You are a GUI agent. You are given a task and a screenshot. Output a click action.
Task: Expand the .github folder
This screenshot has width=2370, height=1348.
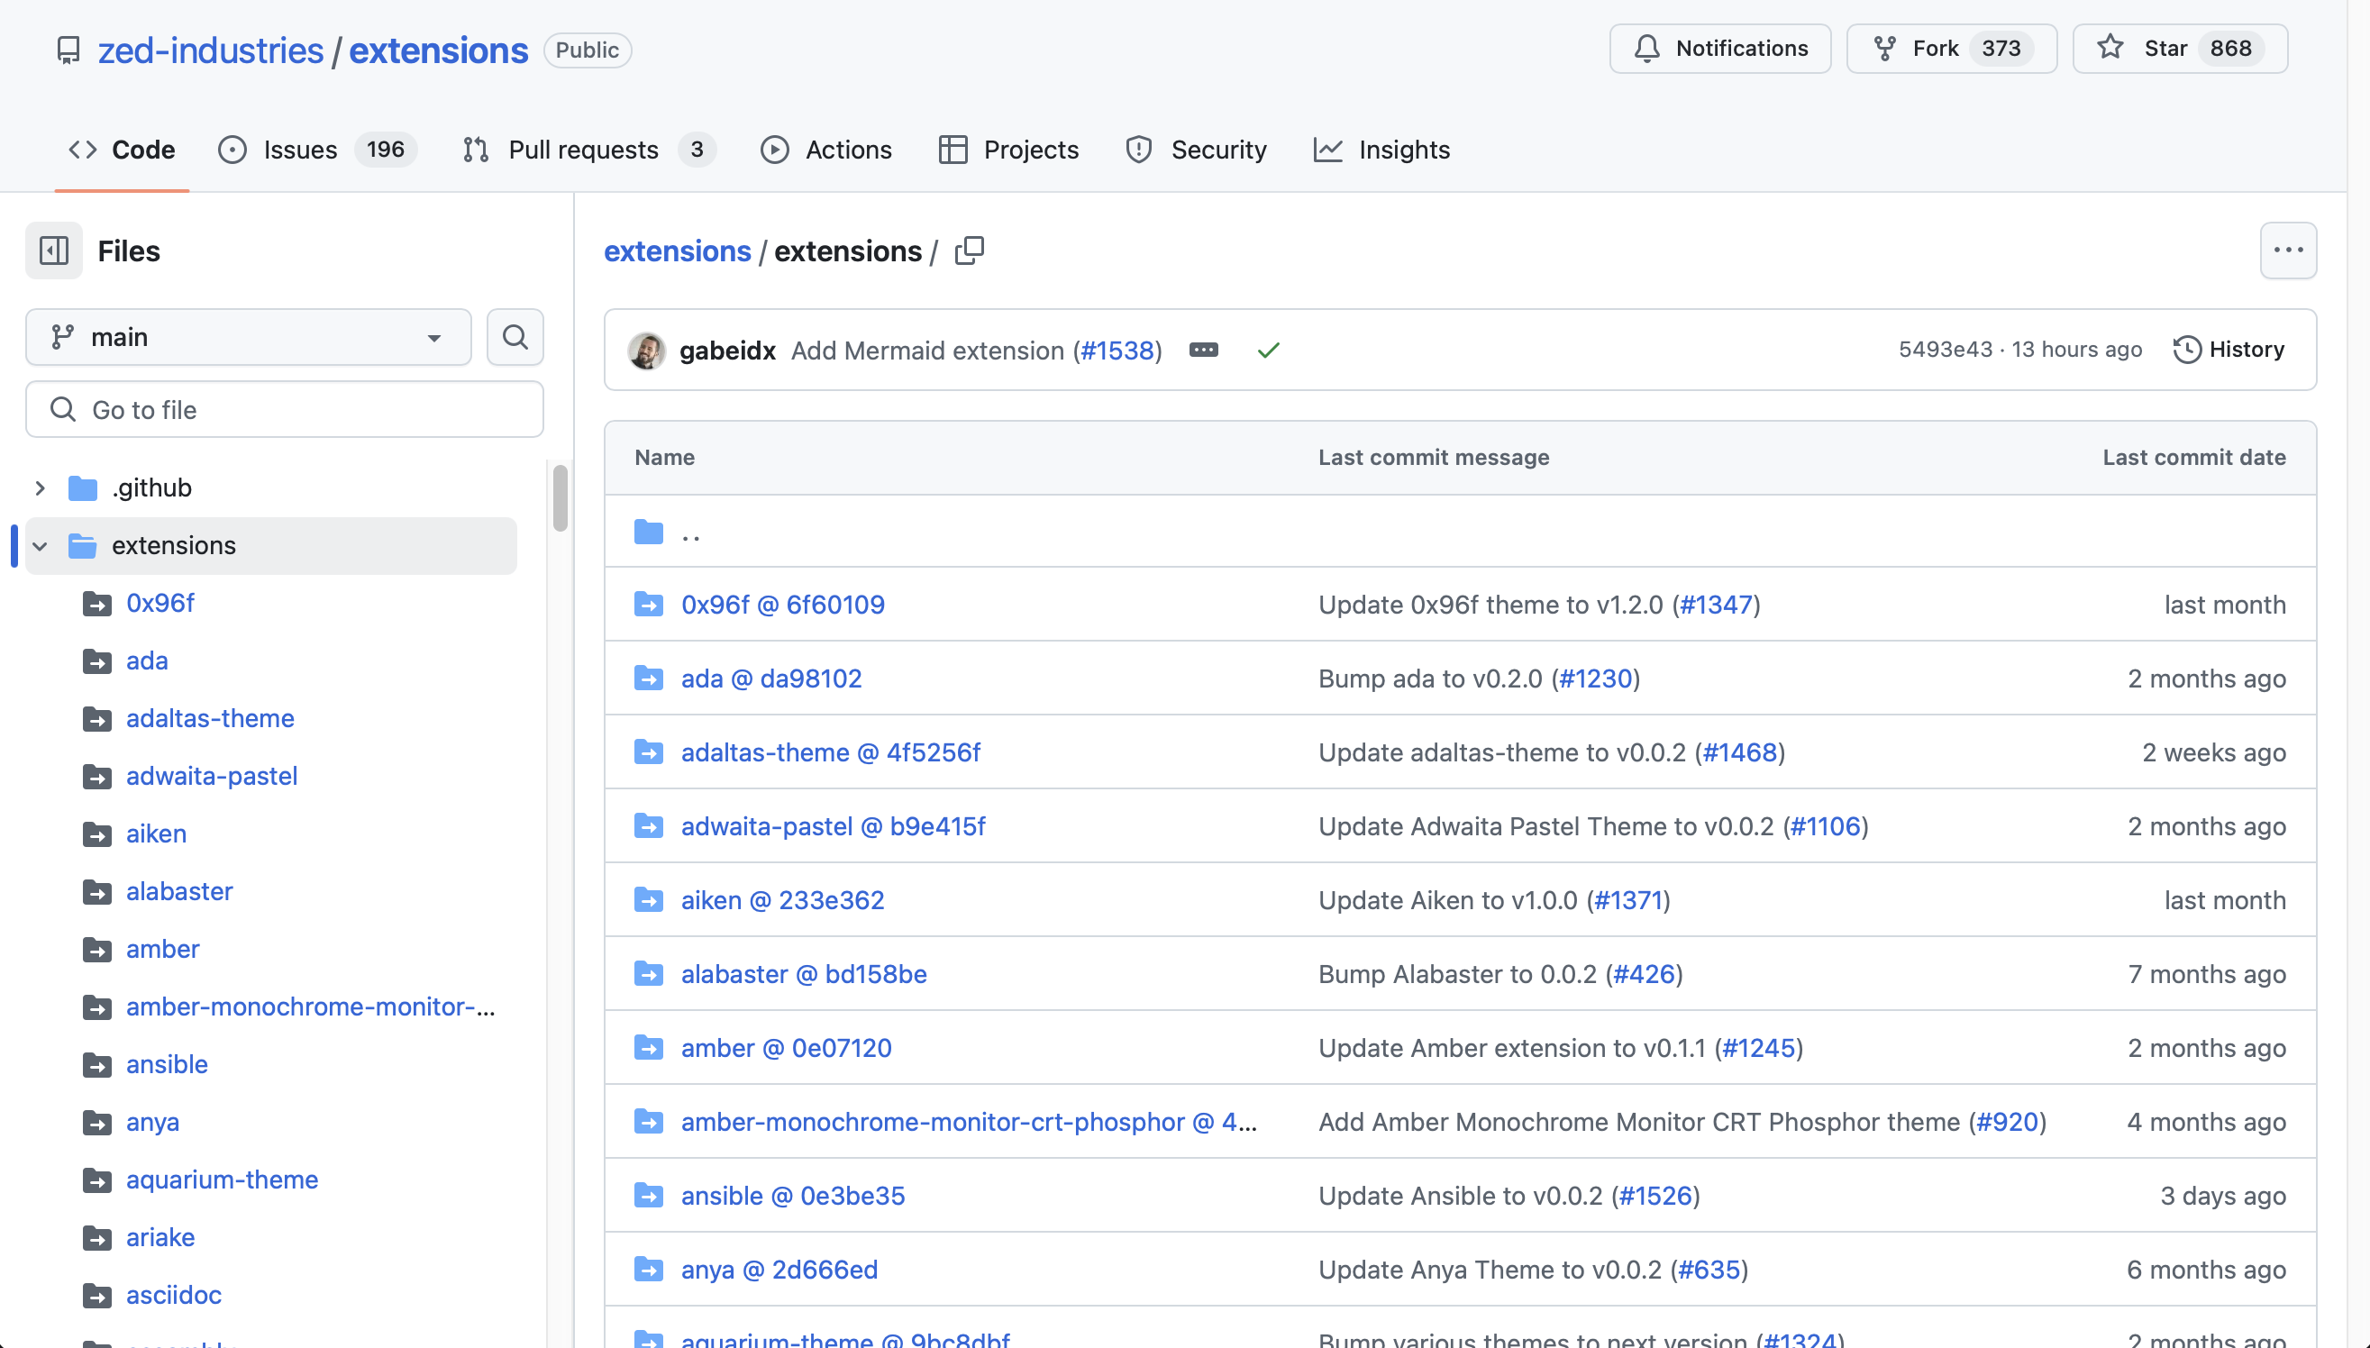click(x=39, y=487)
